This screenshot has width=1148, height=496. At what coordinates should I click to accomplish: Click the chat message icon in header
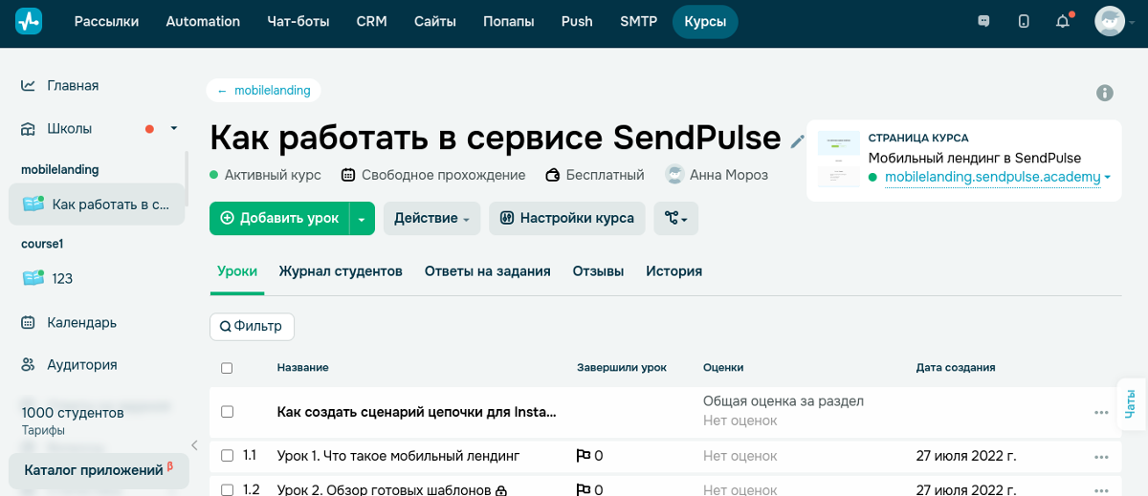[x=983, y=21]
